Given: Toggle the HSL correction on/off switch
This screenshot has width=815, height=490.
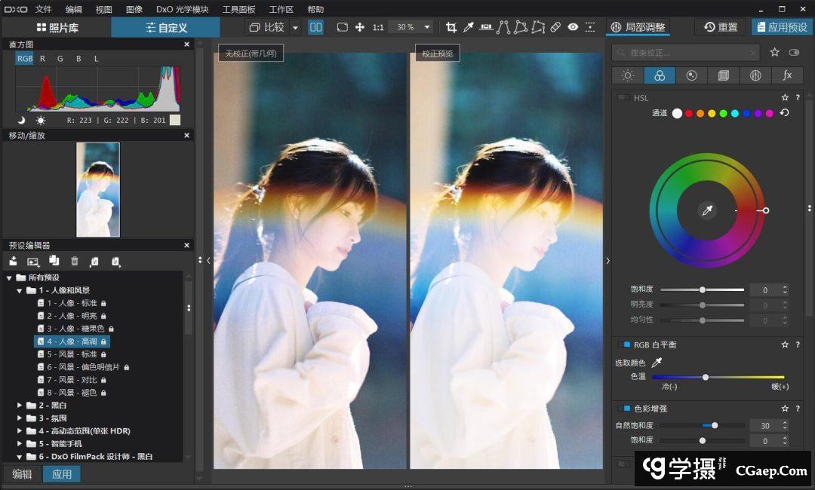Looking at the screenshot, I should [x=624, y=97].
